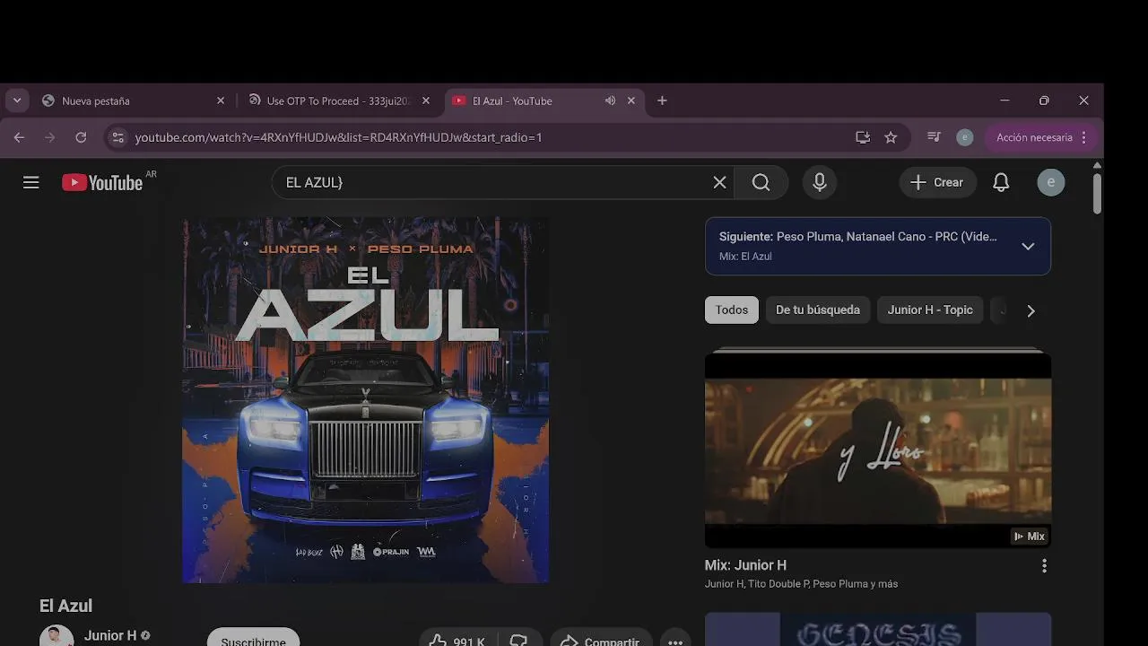The image size is (1148, 646).
Task: Open more video actions ellipsis
Action: 675,639
